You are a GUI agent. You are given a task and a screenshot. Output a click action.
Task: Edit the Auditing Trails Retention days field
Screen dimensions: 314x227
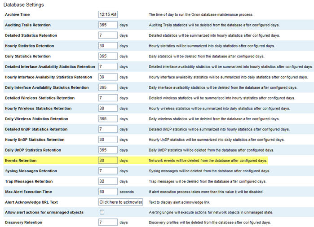coord(108,25)
